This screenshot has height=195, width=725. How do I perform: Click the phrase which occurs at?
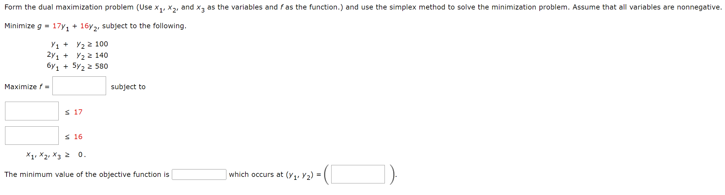pos(256,174)
